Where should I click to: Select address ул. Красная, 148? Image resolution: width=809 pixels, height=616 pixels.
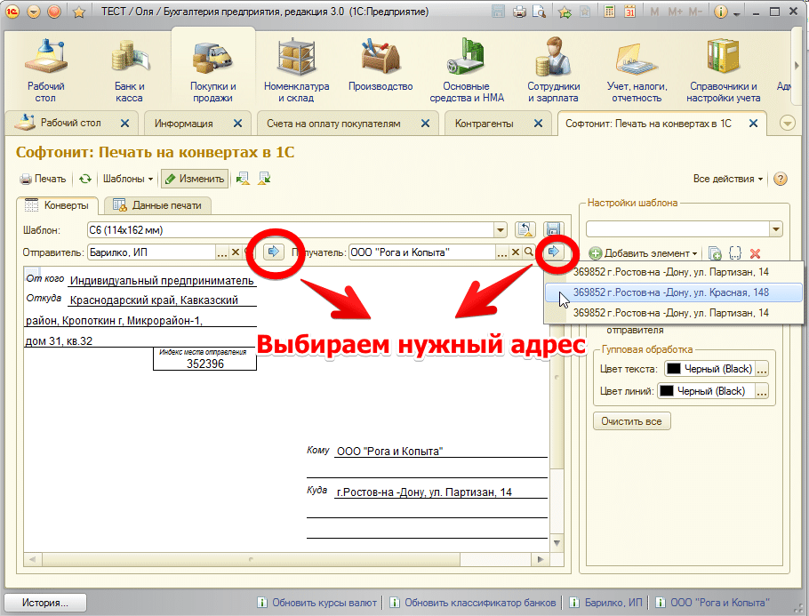[671, 292]
